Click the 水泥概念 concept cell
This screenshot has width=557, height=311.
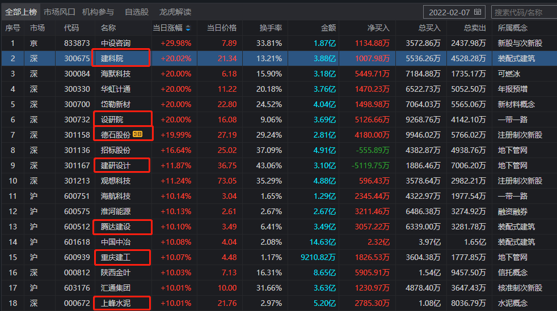513,303
